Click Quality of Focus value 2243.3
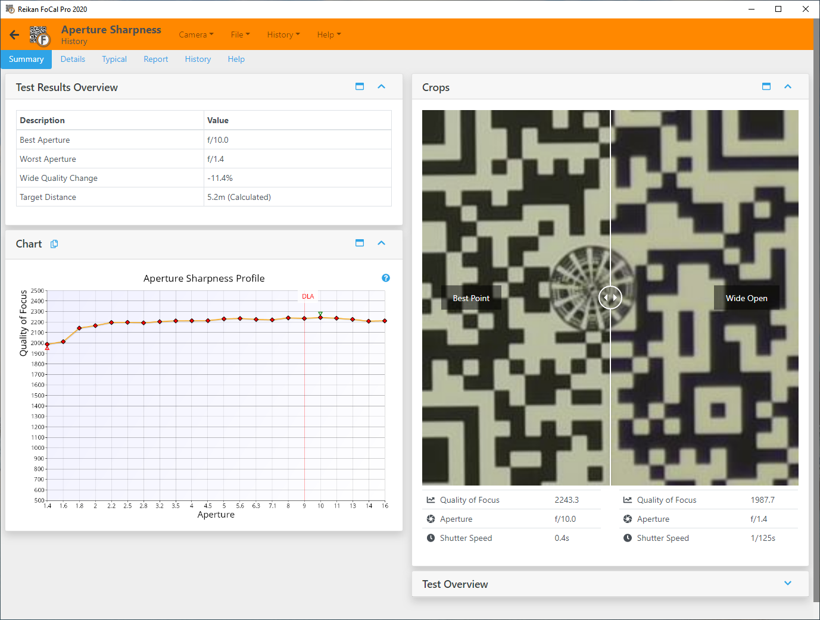820x620 pixels. coord(567,500)
